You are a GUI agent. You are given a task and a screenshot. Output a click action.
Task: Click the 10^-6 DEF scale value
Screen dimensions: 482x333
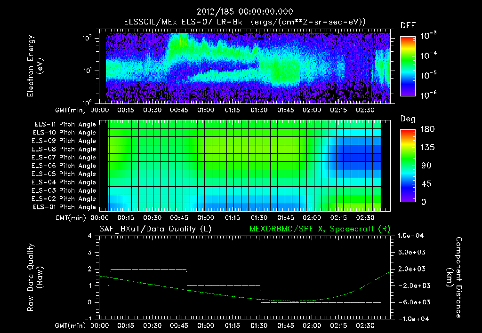[x=428, y=95]
